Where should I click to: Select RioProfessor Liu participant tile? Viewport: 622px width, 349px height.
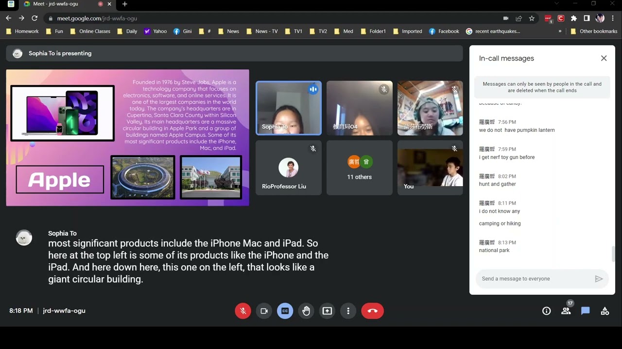289,168
